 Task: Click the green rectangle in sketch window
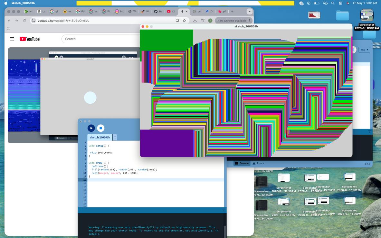pos(167,40)
